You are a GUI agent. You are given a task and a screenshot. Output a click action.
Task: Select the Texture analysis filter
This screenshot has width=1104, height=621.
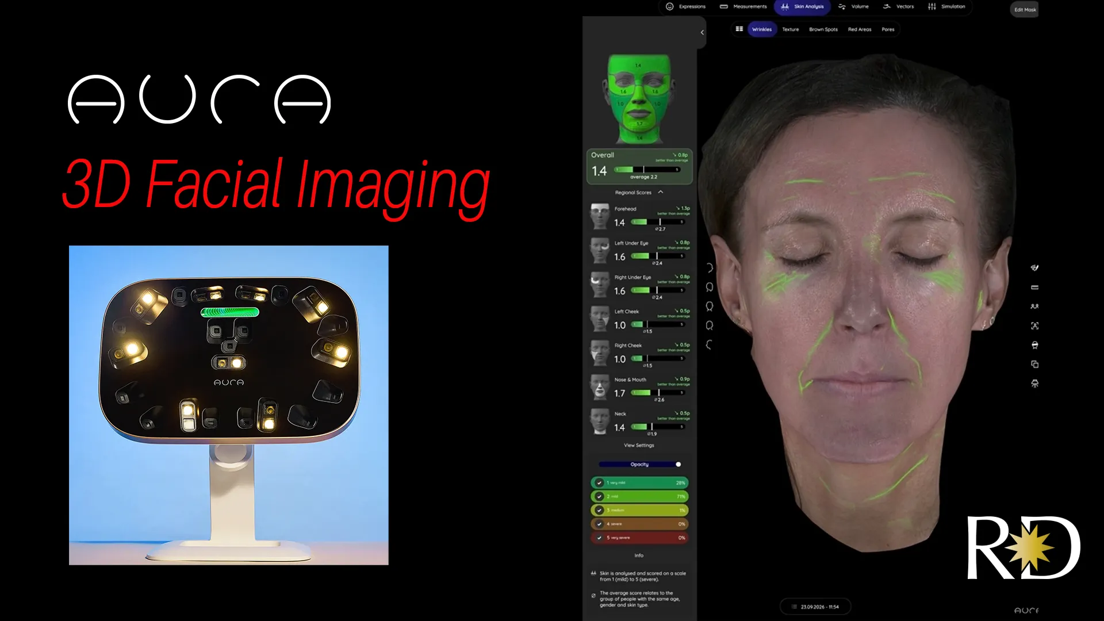click(x=790, y=29)
